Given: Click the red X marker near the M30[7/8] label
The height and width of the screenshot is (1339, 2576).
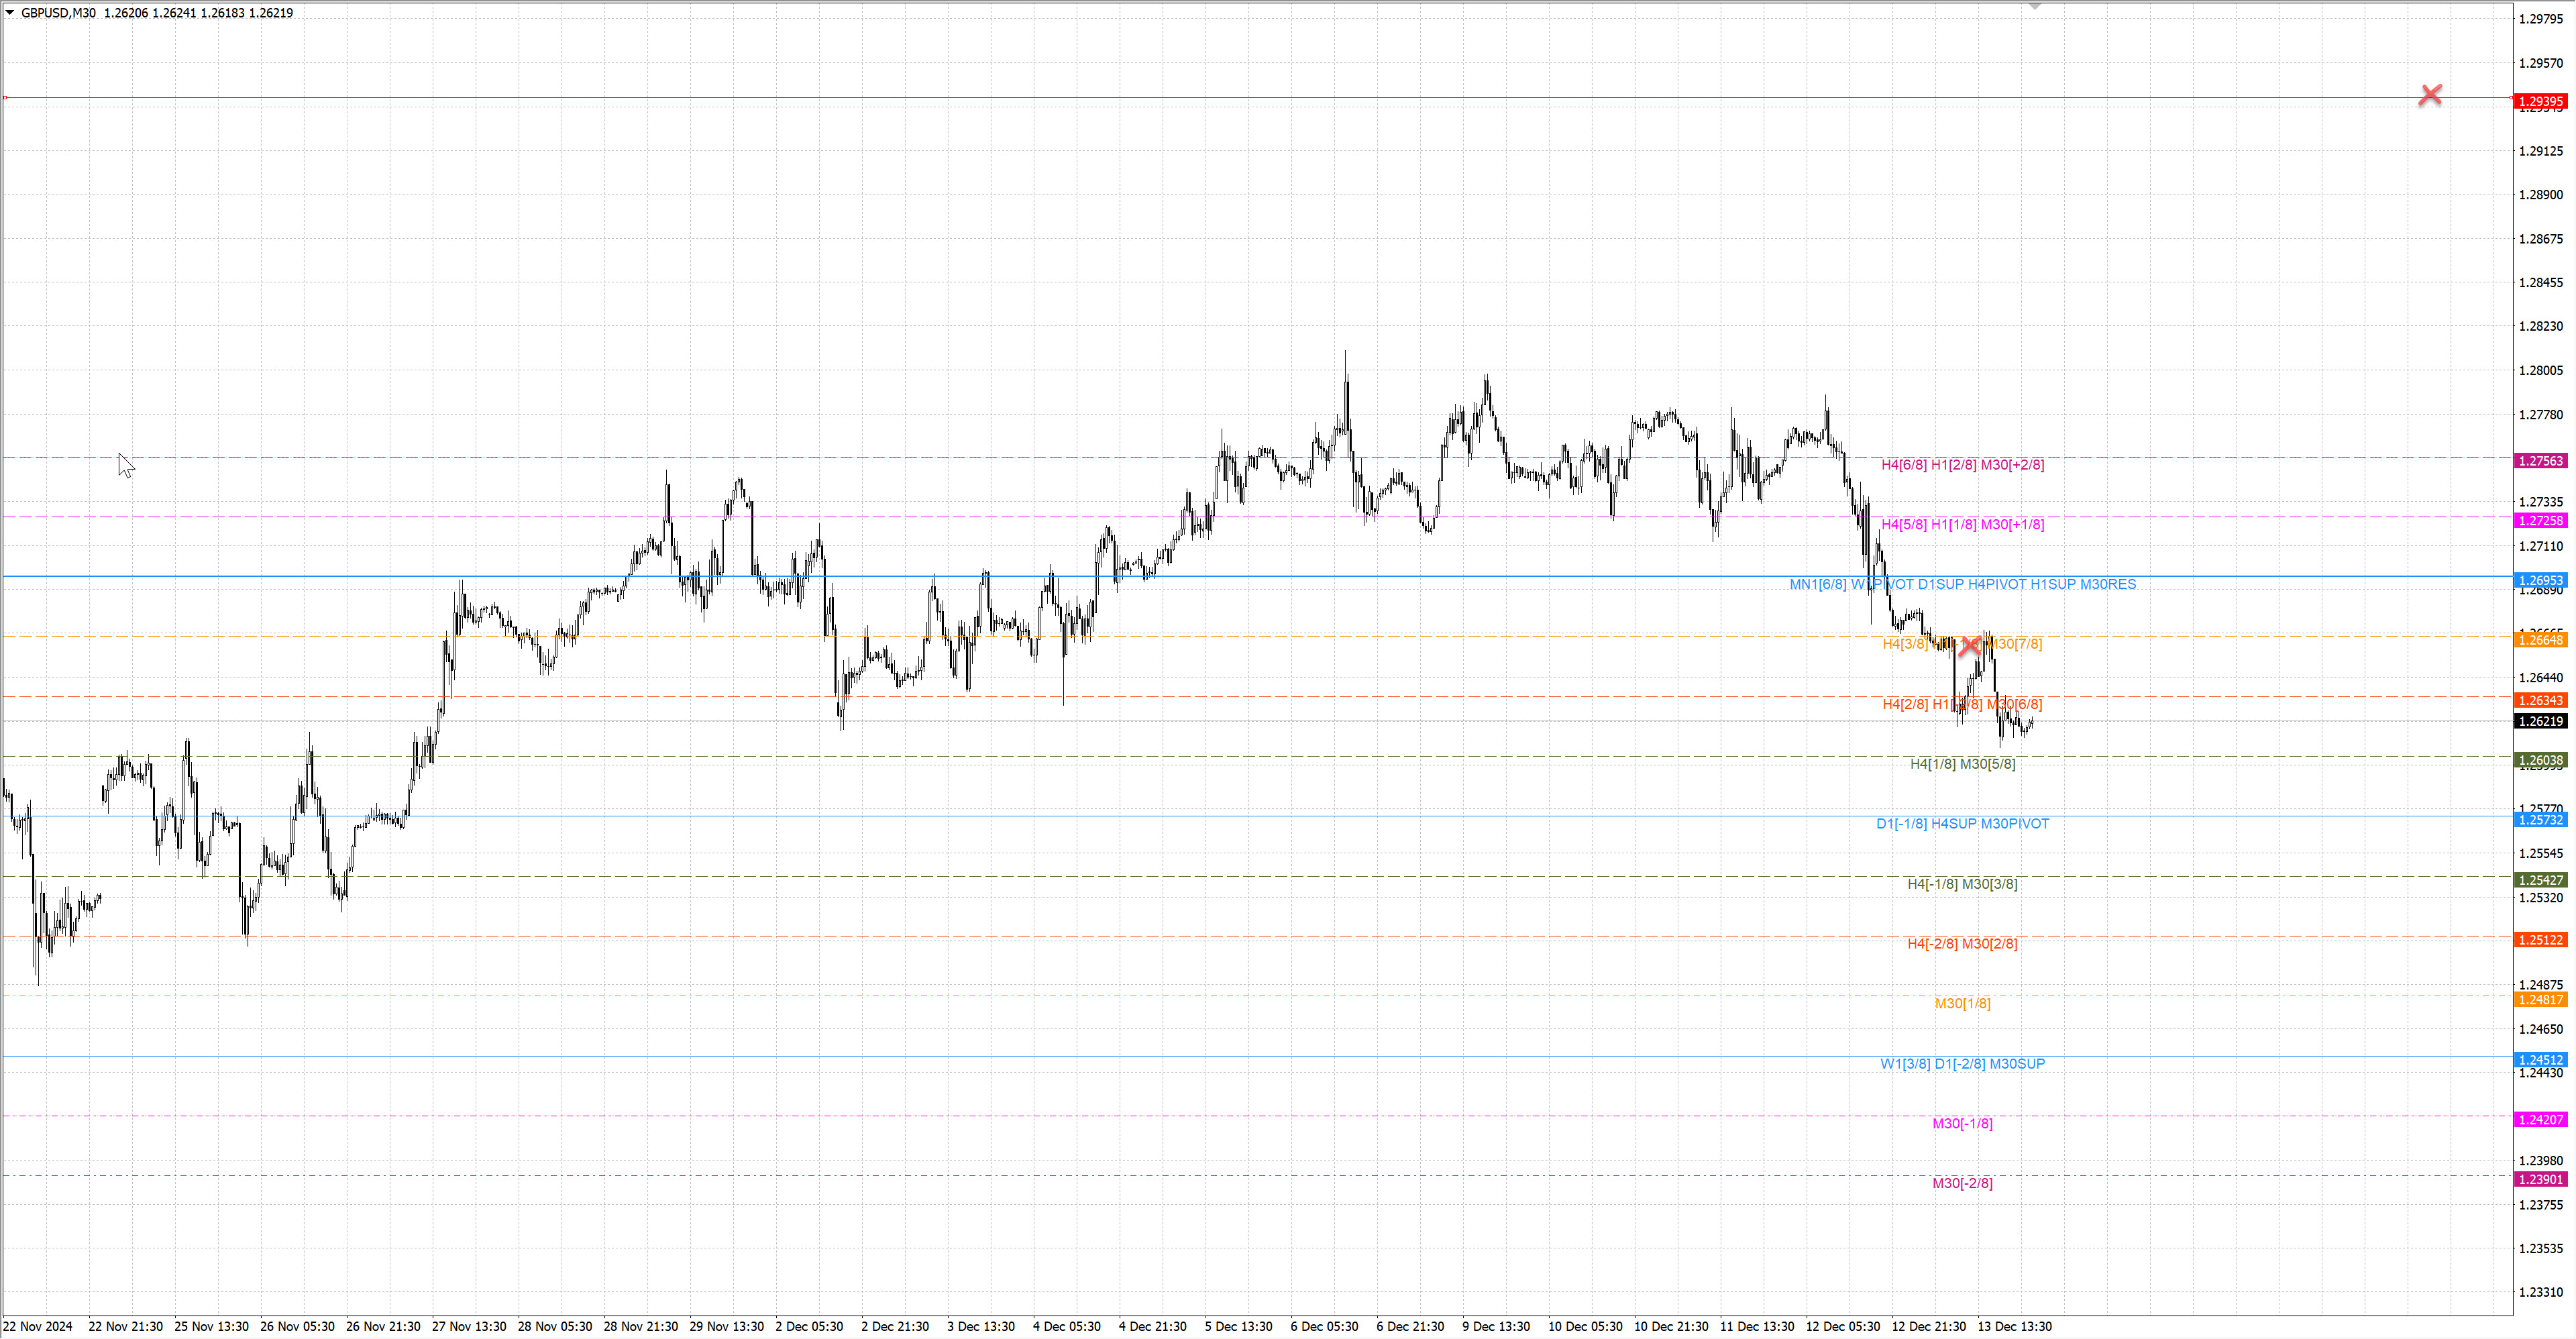Looking at the screenshot, I should (1969, 645).
